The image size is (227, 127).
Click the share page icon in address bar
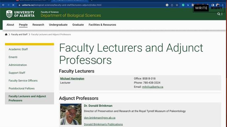coord(172,5)
